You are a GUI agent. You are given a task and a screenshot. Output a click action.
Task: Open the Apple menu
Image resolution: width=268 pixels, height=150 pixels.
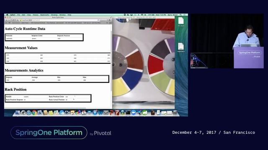7,15
